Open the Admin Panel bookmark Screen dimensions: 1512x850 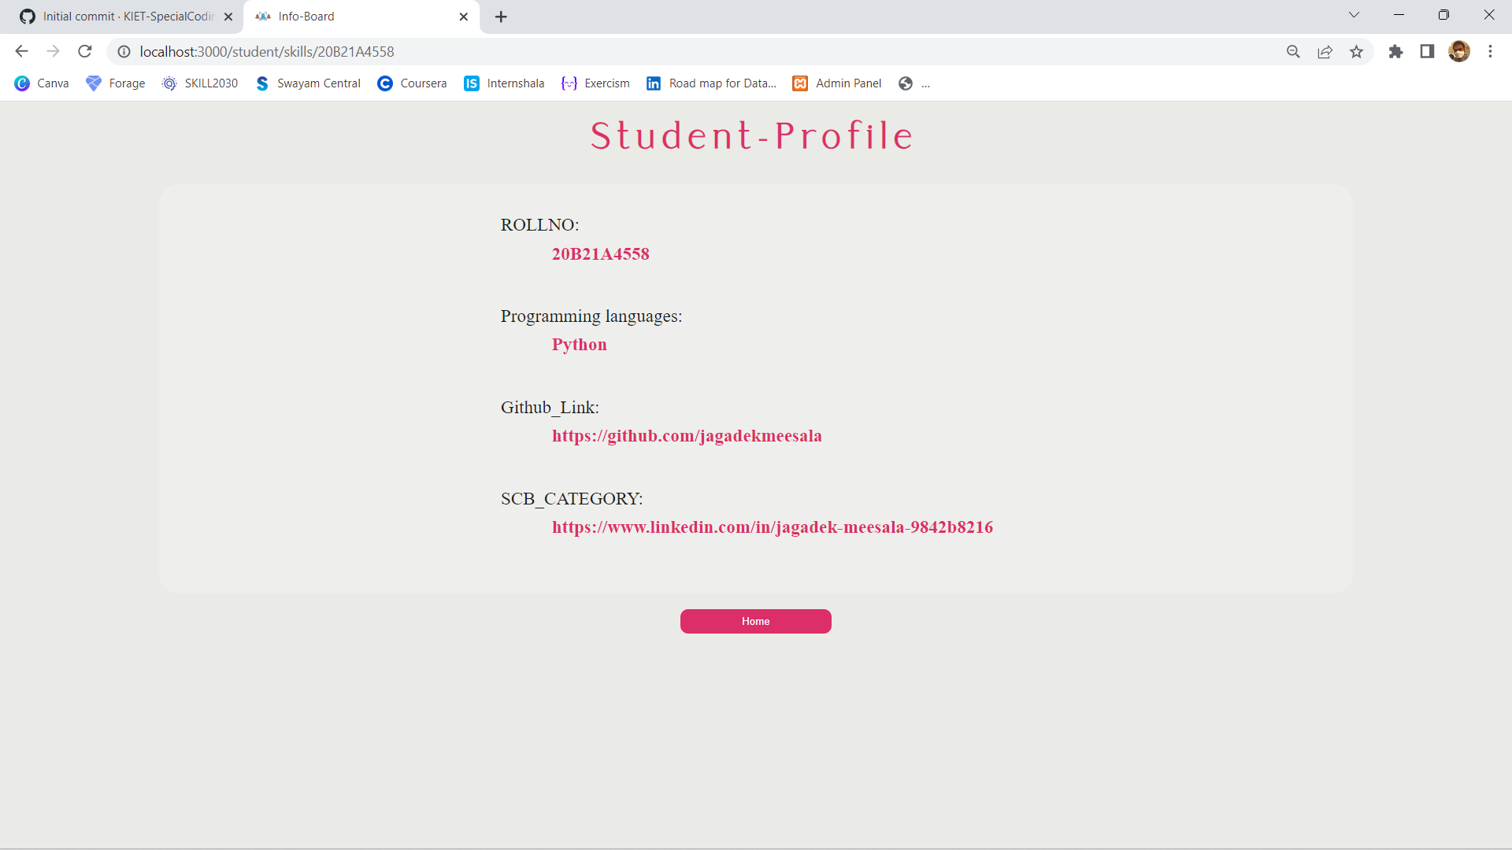(x=849, y=83)
